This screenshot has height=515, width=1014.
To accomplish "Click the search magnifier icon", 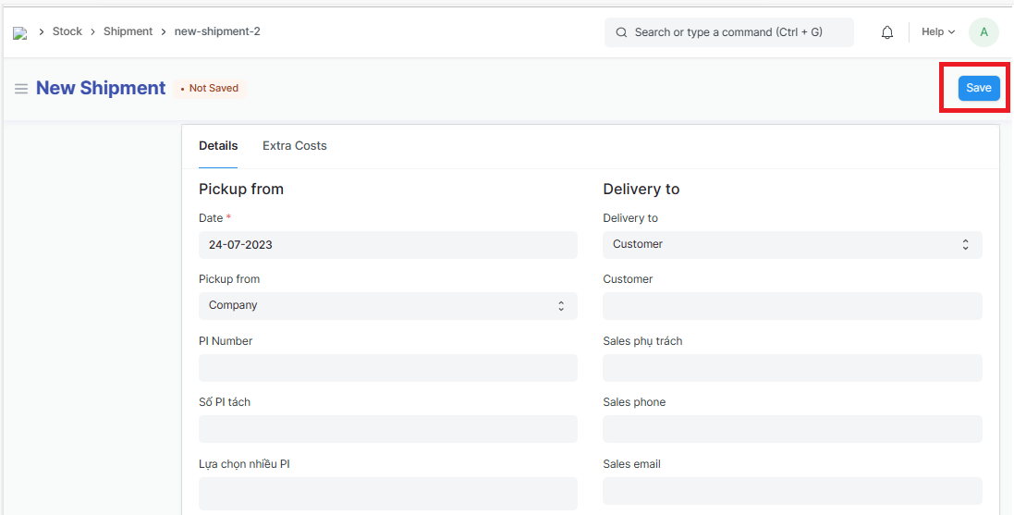I will point(621,32).
